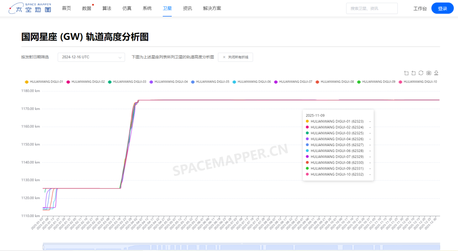Download the chart using the download icon
Viewport: 458px width, 251px height.
436,73
